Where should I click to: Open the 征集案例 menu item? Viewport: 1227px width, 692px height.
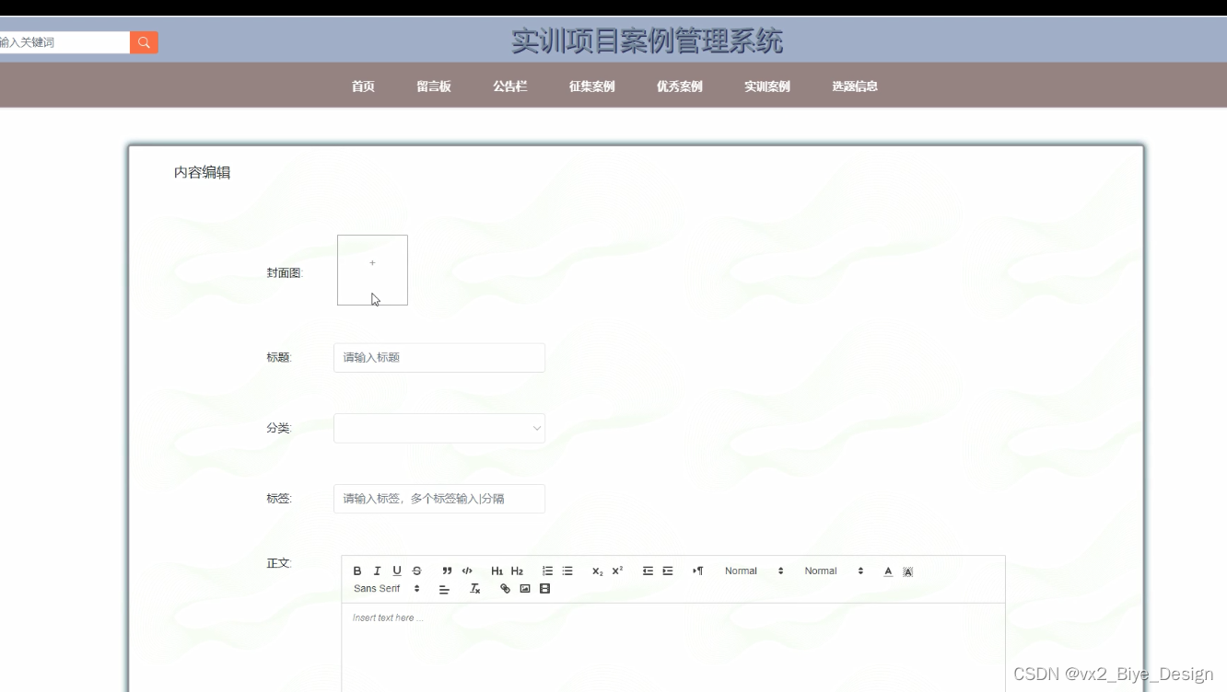click(x=591, y=86)
